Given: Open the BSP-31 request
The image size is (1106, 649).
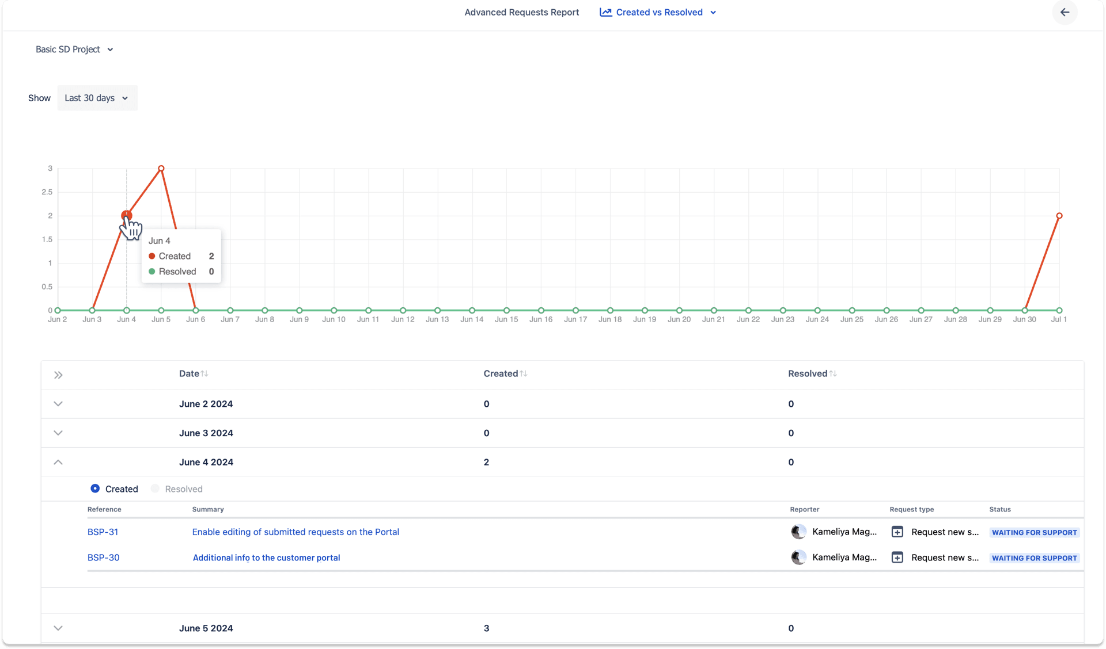Looking at the screenshot, I should point(103,532).
